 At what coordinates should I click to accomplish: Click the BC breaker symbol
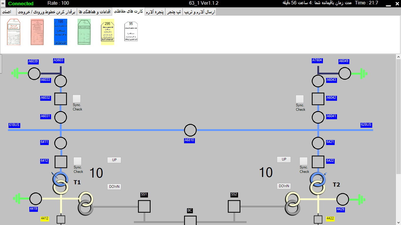point(190,220)
